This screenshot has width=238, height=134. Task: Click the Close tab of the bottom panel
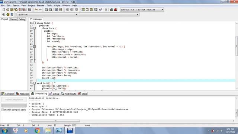(x=83, y=94)
